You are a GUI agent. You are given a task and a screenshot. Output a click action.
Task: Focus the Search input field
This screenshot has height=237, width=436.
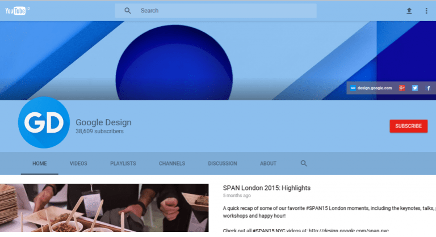coord(216,11)
